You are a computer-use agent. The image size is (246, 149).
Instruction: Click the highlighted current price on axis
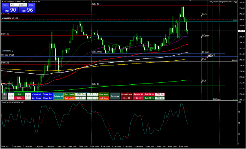tap(241, 31)
